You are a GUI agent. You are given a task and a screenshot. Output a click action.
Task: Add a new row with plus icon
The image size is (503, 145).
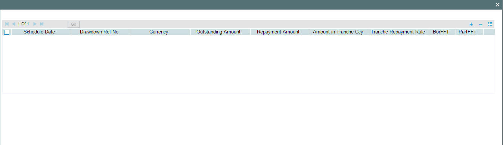coord(471,24)
